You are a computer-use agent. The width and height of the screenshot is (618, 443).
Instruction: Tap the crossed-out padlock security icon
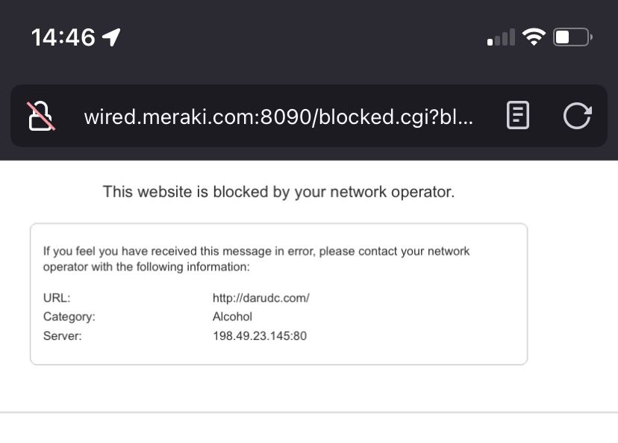41,116
